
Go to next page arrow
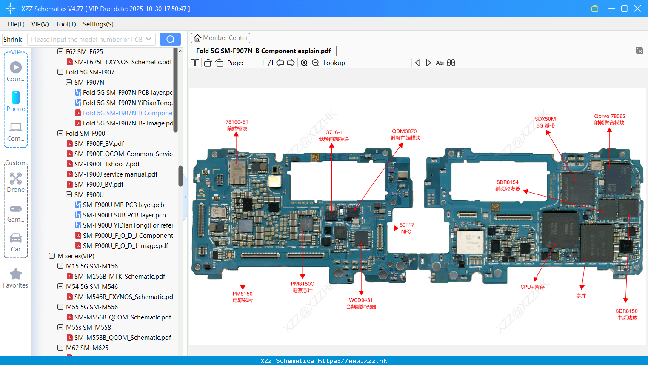(291, 63)
